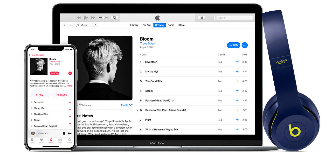The image size is (332, 155).
Task: Tap the Shuffle button on iPhone
Action: click(62, 95)
